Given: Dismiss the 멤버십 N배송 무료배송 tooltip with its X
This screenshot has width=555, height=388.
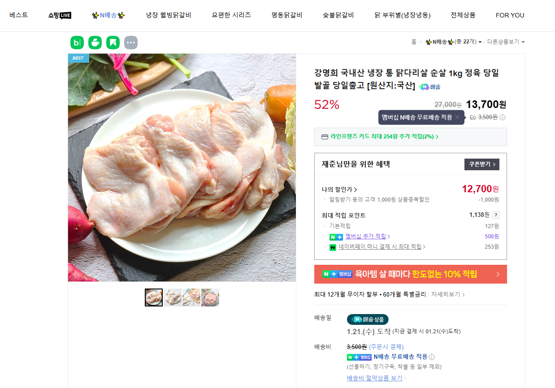Looking at the screenshot, I should tap(457, 117).
